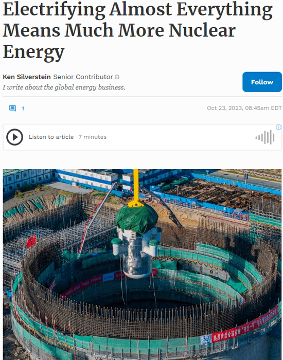The height and width of the screenshot is (360, 283).
Task: Click the Listen to article label
Action: [51, 137]
